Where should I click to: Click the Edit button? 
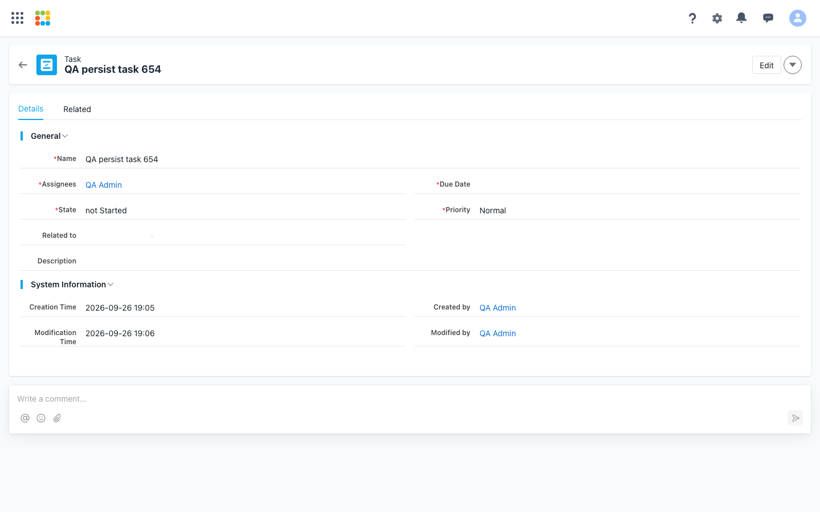pos(766,65)
